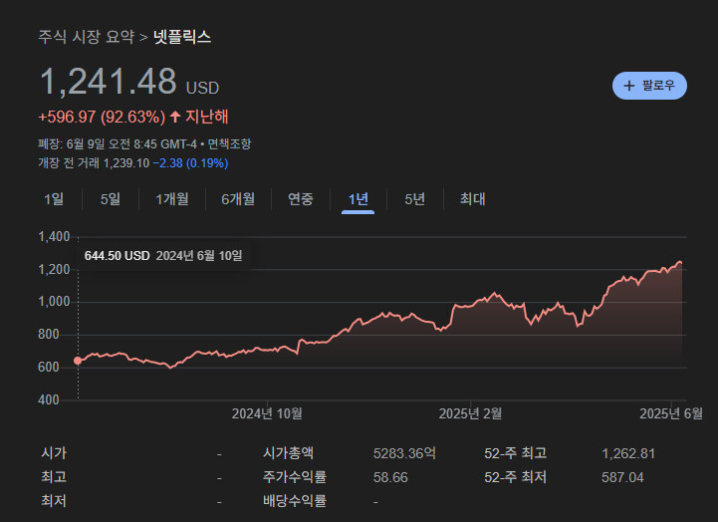Click the 2025년 6월 axis label
Screen dimensions: 718x522
[671, 414]
